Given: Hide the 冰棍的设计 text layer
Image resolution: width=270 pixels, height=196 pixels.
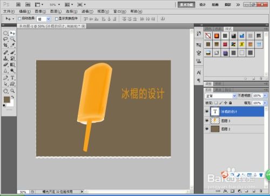Looking at the screenshot, I should pos(207,112).
